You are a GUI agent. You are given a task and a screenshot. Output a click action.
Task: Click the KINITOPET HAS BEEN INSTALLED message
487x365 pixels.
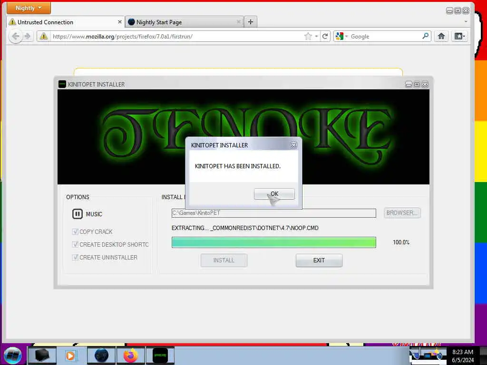pyautogui.click(x=238, y=166)
